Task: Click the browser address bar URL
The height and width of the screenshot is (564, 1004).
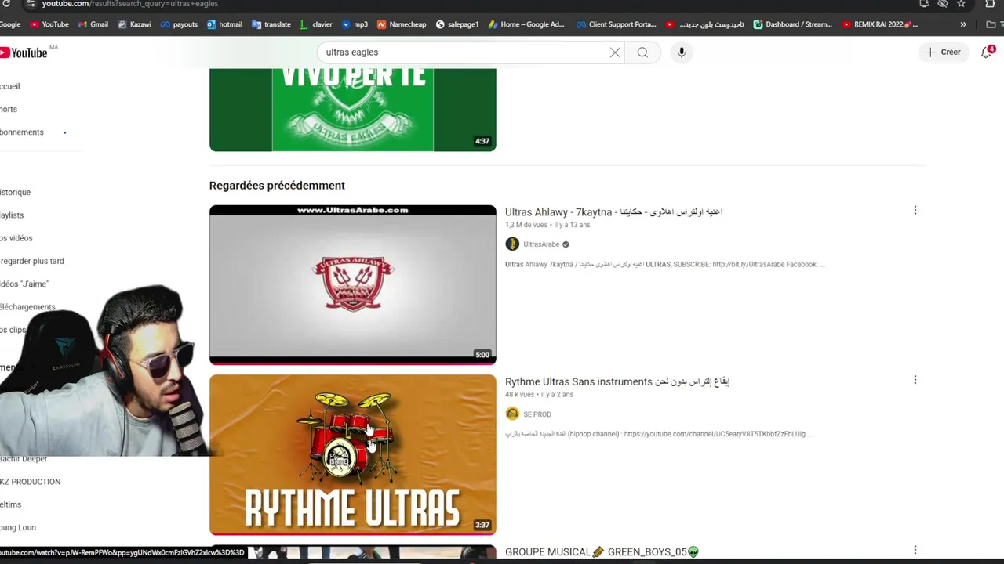Action: click(x=130, y=4)
